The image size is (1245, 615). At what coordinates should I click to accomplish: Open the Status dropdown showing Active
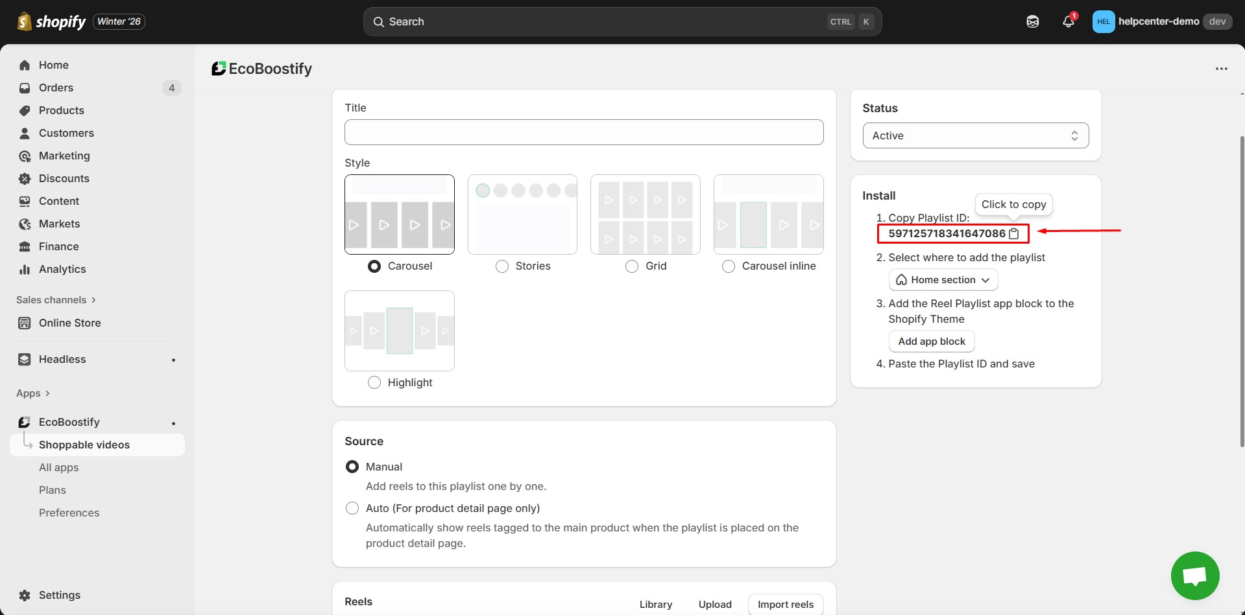[975, 135]
